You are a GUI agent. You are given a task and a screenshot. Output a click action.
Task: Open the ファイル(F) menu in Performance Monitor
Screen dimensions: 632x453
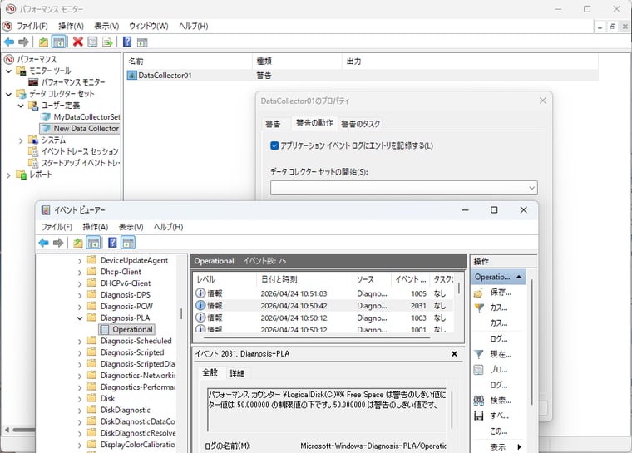tap(32, 26)
